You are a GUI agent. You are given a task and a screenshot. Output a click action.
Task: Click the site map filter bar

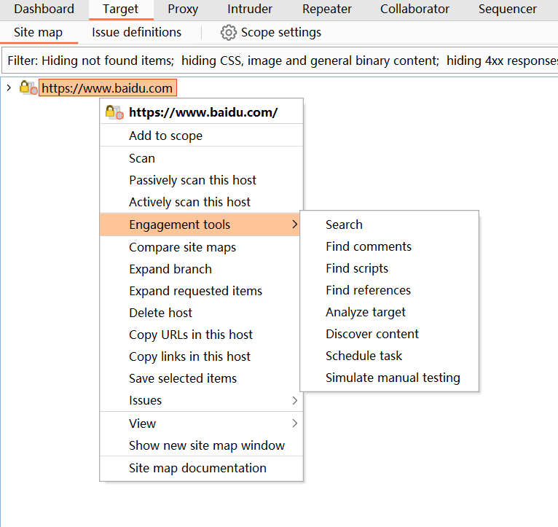279,60
